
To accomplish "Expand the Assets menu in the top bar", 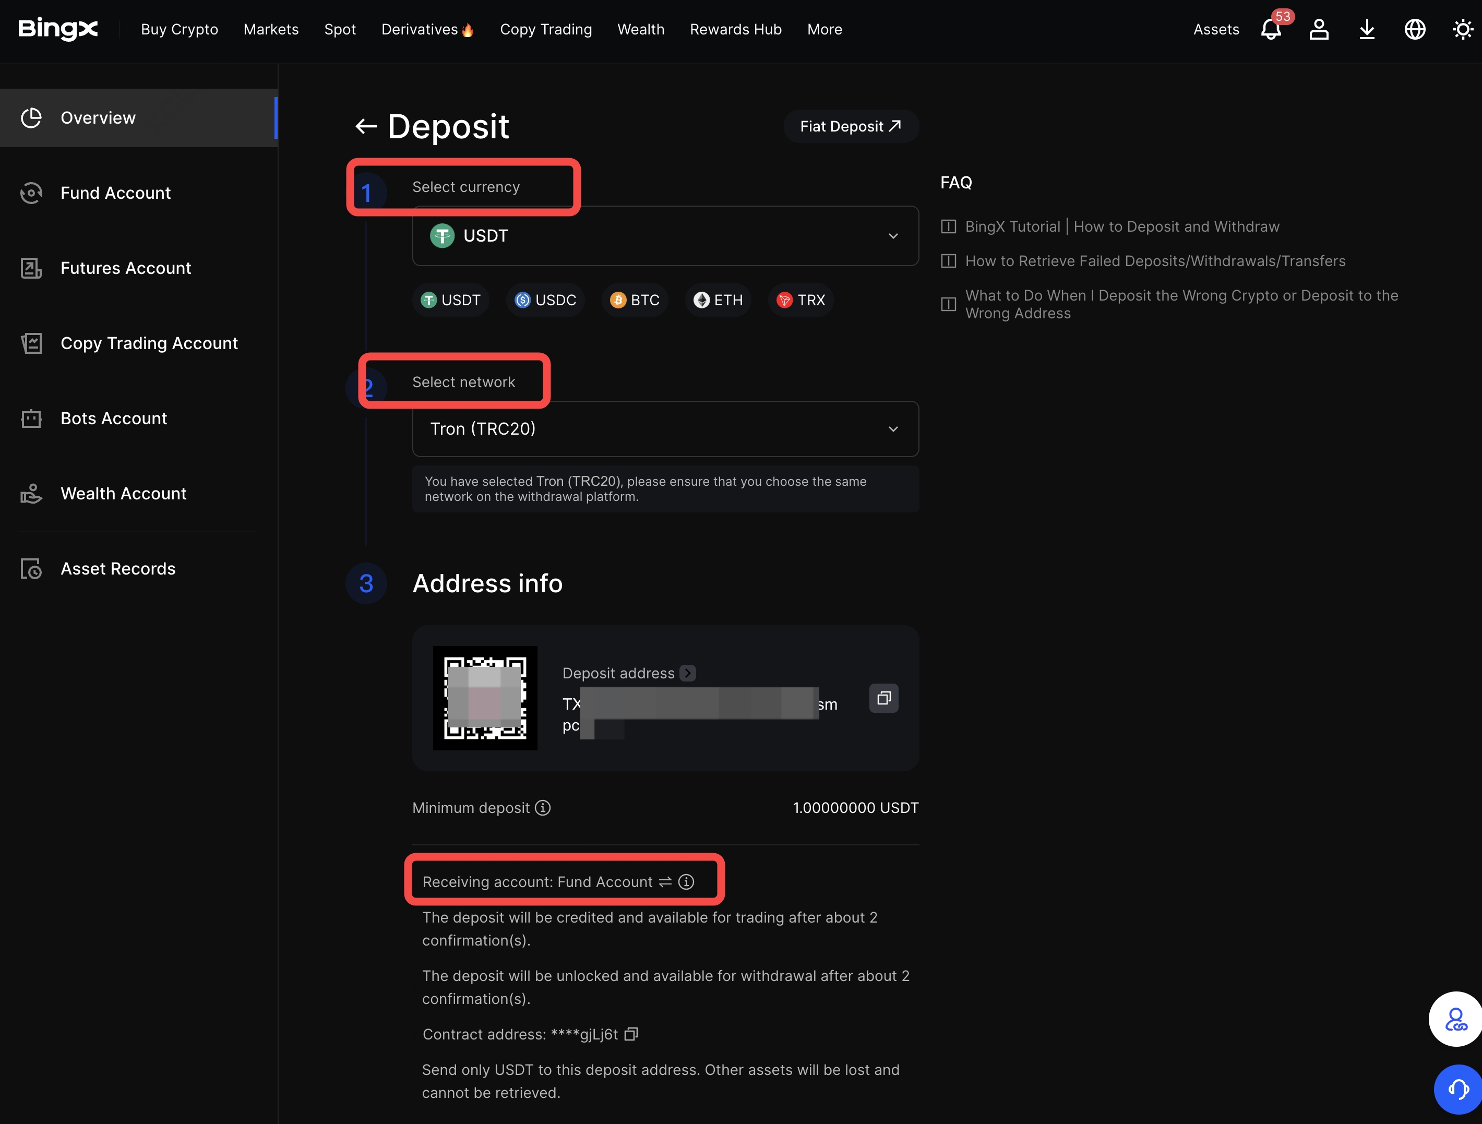I will point(1216,29).
